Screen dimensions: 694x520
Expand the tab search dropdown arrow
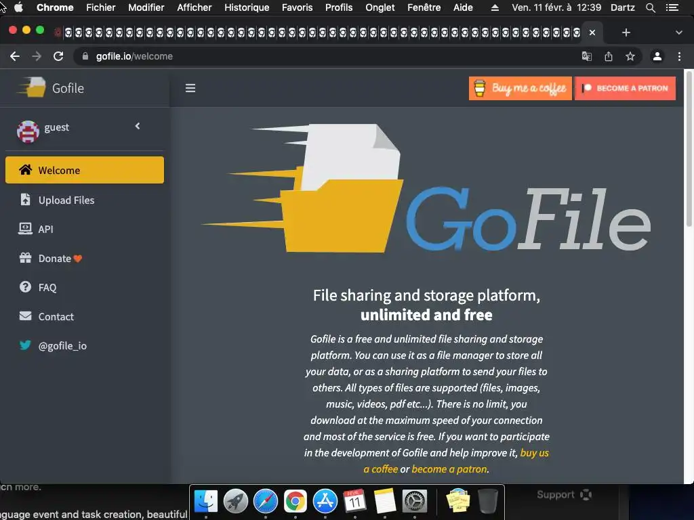pos(679,32)
